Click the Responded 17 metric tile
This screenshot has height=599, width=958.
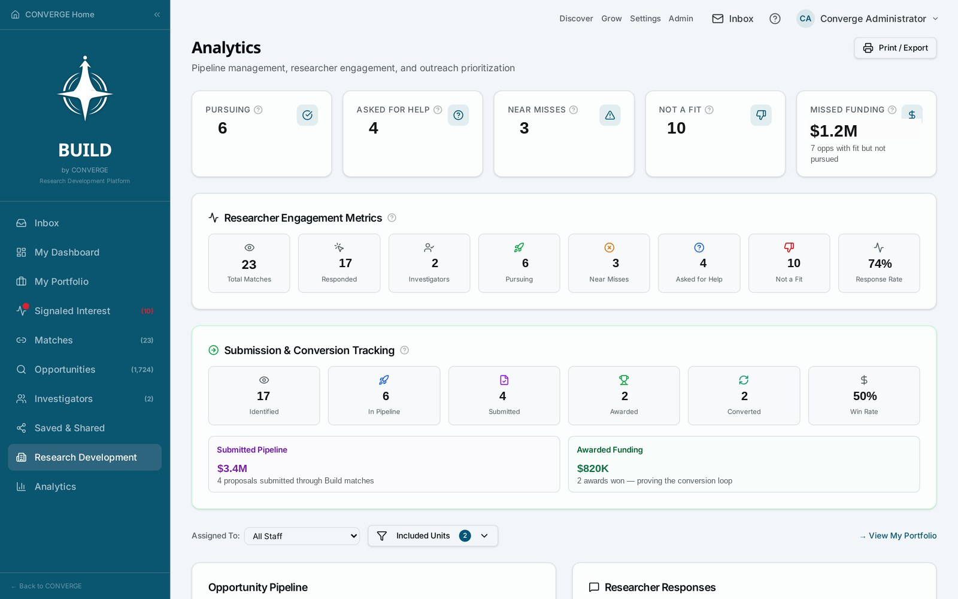point(339,263)
